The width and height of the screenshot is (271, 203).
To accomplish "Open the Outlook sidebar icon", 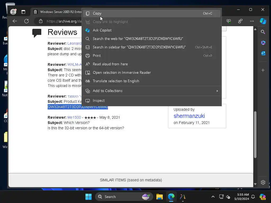I will click(263, 53).
